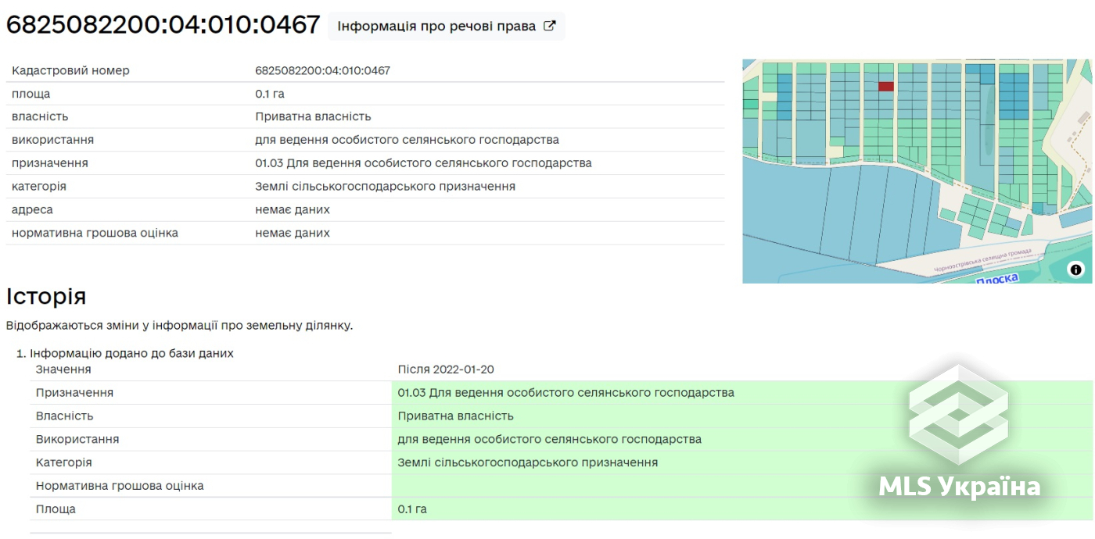Viewport: 1095px width, 539px height.
Task: Click the площа row label
Action: click(31, 94)
